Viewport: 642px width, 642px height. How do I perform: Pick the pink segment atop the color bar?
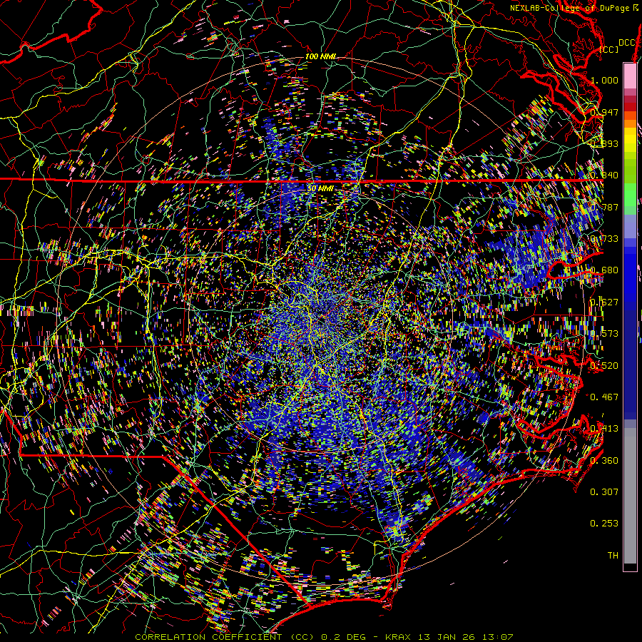(x=630, y=76)
